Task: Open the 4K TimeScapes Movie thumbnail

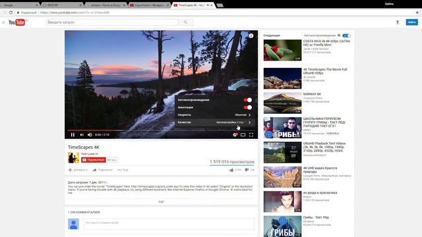Action: click(282, 78)
